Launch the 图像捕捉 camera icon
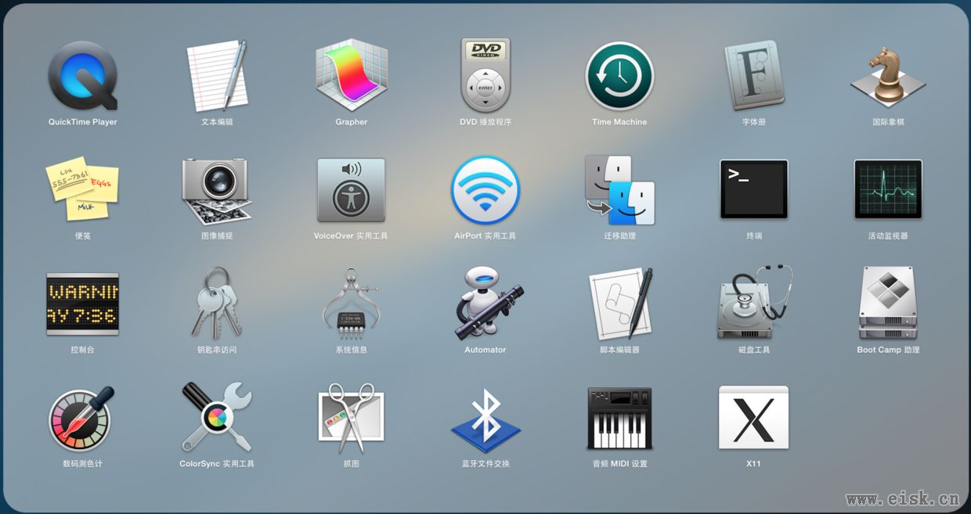Viewport: 971px width, 514px height. [x=217, y=190]
